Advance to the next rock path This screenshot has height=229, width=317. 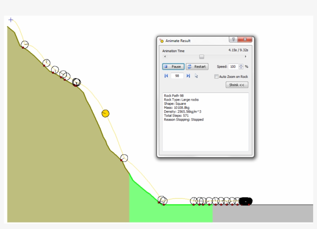tap(188, 76)
